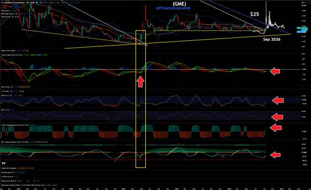
Task: Select the Ultimator's bottom finder legend
Action: coord(23,185)
